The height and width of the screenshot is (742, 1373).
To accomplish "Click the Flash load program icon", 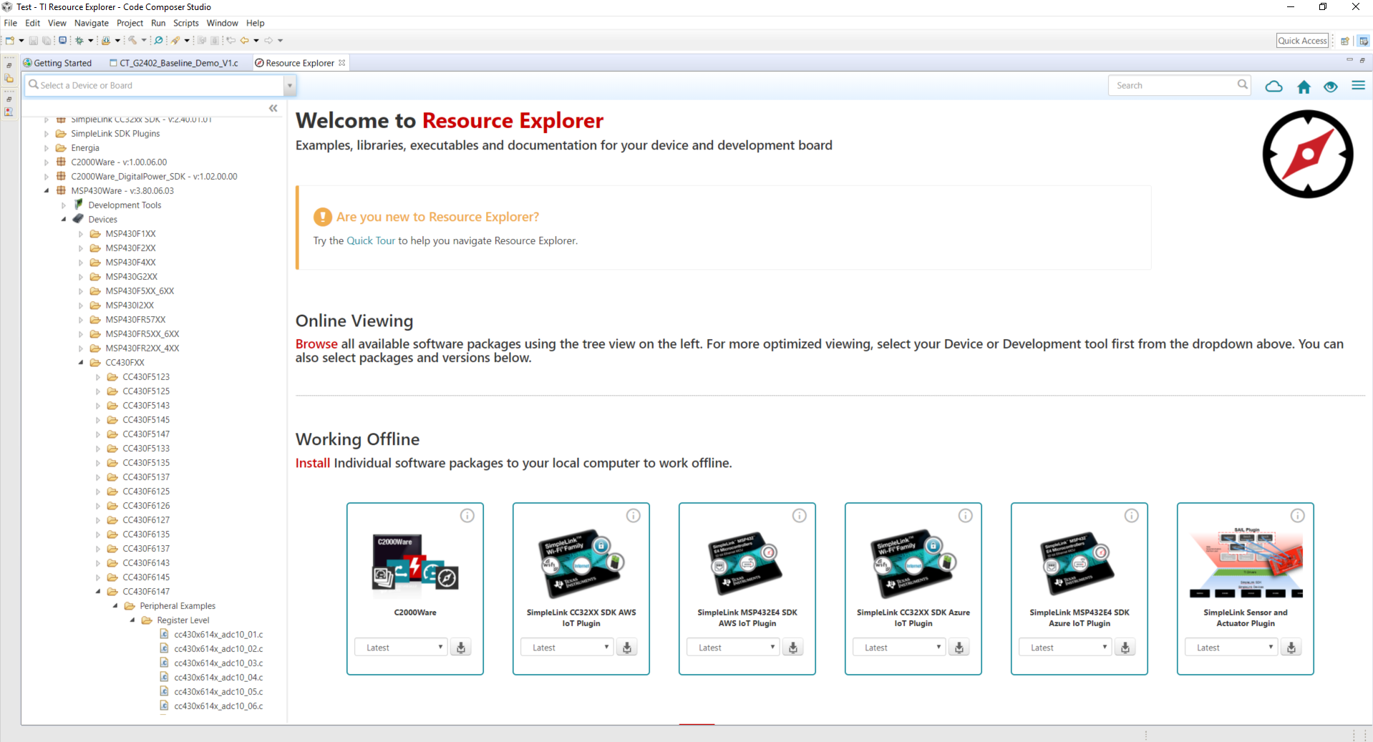I will tap(106, 40).
